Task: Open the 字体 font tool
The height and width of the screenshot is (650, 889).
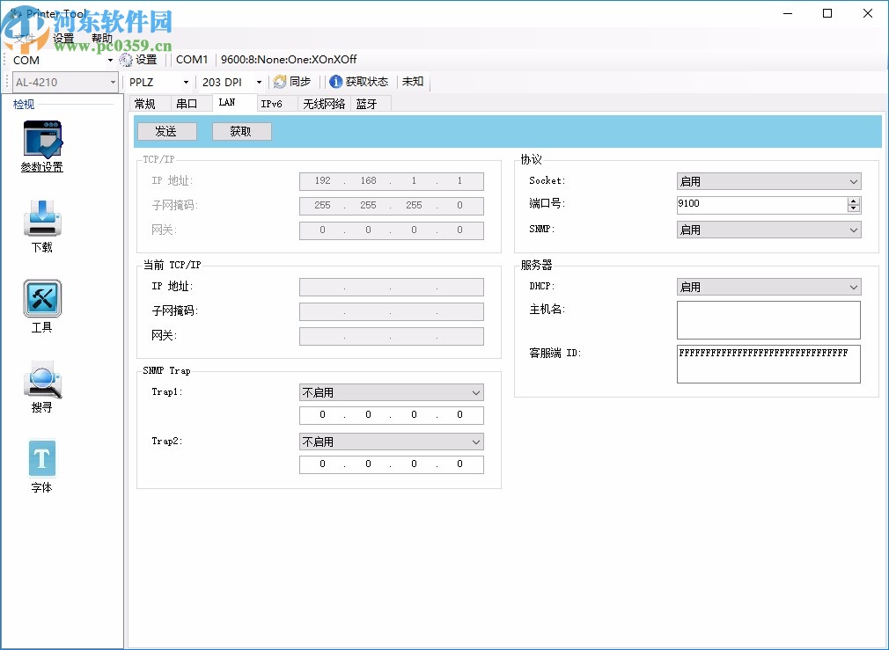Action: 41,457
